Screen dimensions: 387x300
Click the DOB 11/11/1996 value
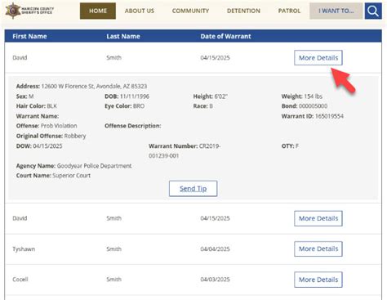pos(135,96)
